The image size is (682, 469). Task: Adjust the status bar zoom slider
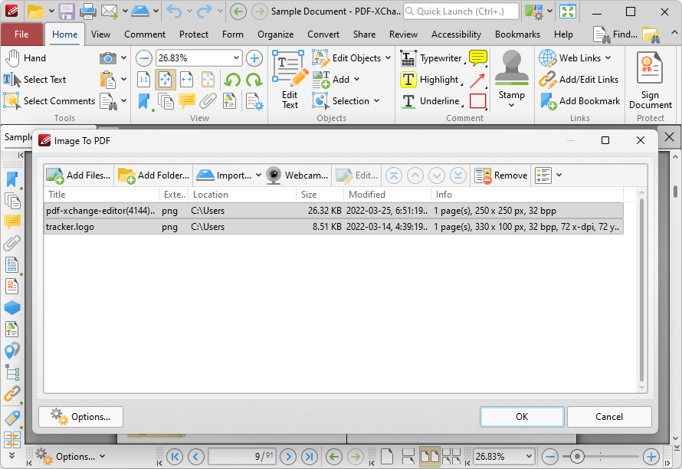point(577,457)
